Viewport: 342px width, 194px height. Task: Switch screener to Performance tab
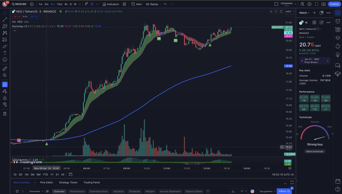77,191
